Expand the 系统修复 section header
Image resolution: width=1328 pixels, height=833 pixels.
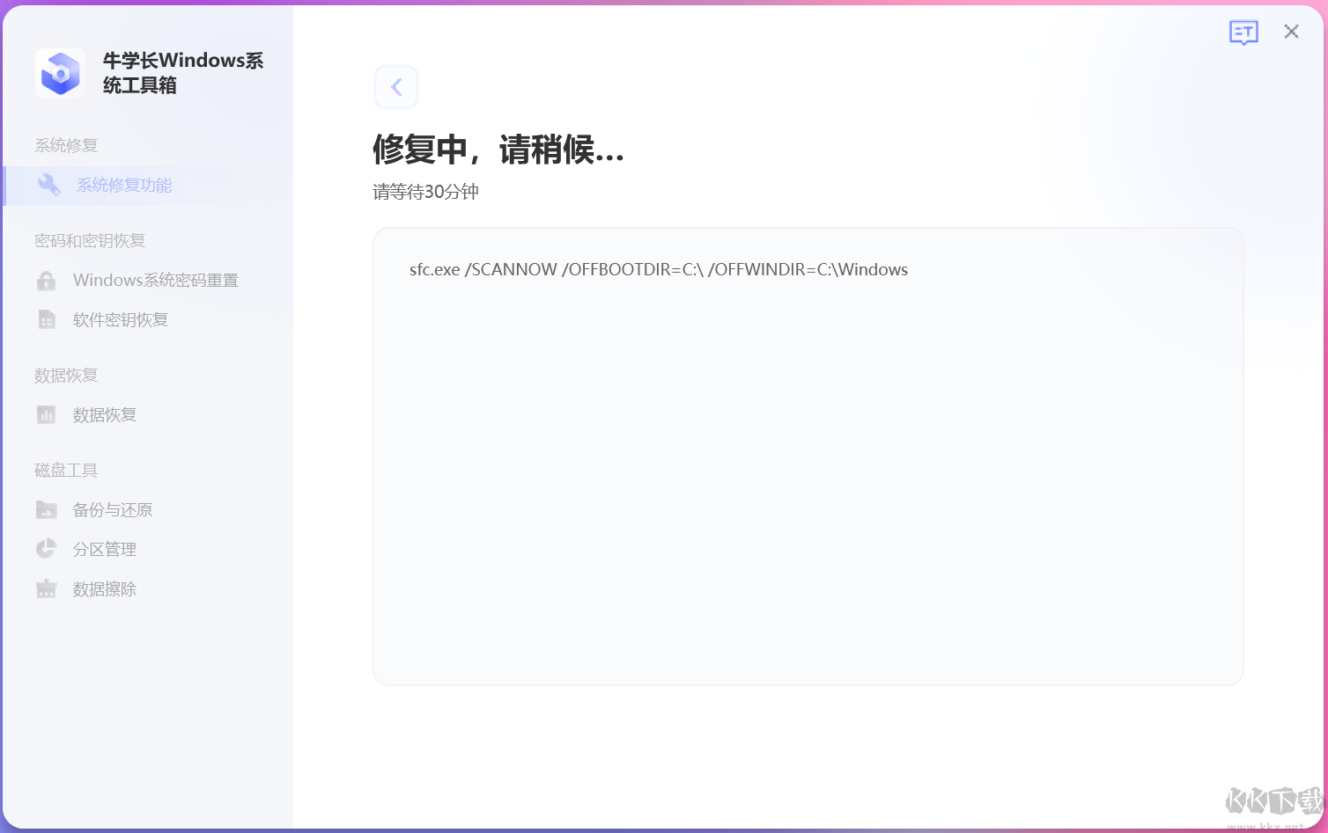point(64,144)
